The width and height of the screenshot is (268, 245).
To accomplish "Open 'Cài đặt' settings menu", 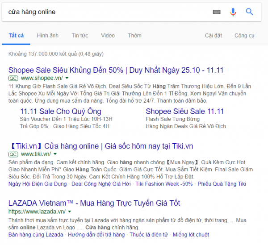I will point(214,36).
